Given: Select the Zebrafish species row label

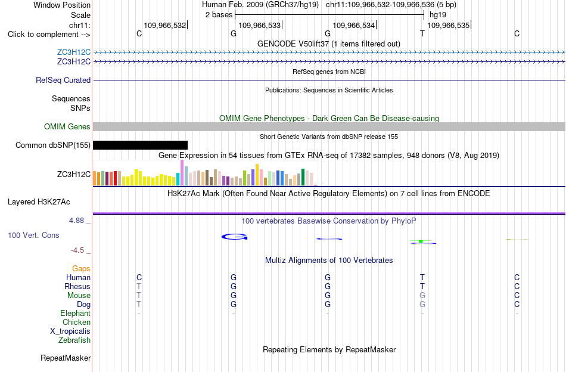Looking at the screenshot, I should click(x=74, y=340).
